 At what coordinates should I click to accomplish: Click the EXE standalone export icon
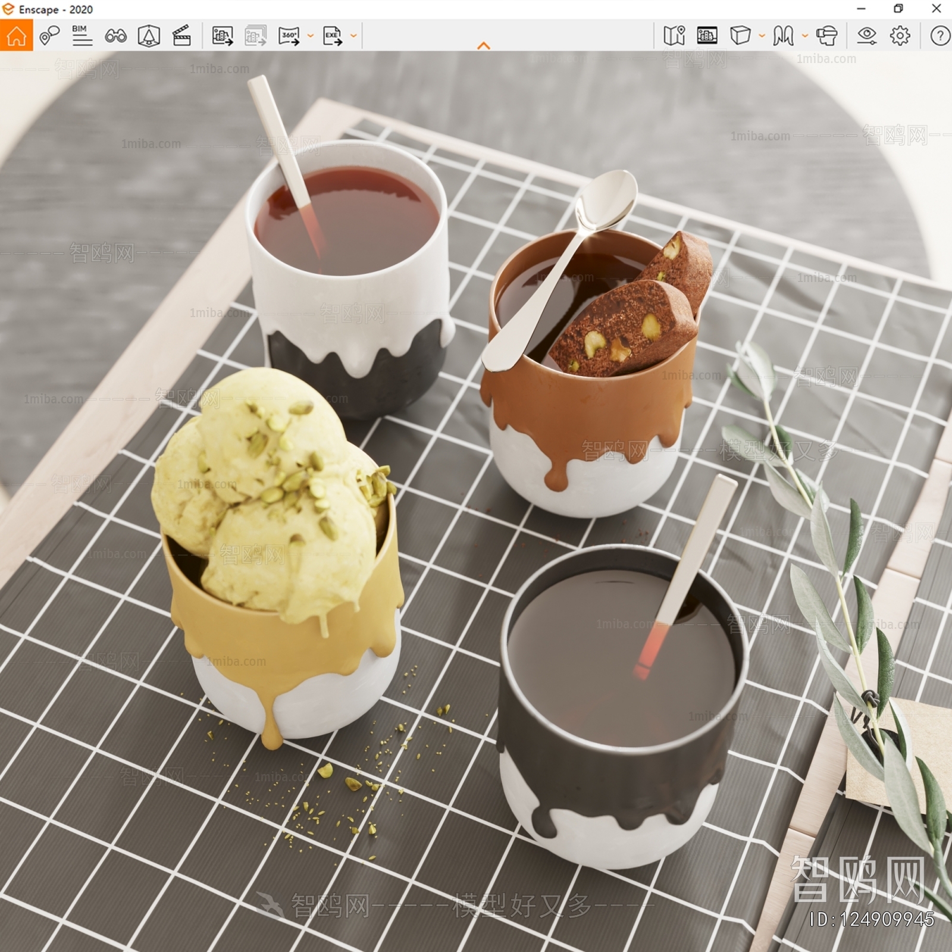333,36
